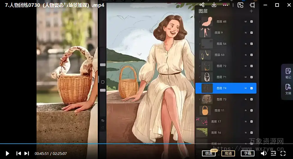Open the 高清 quality selector
This screenshot has height=159, width=293.
pos(228,153)
